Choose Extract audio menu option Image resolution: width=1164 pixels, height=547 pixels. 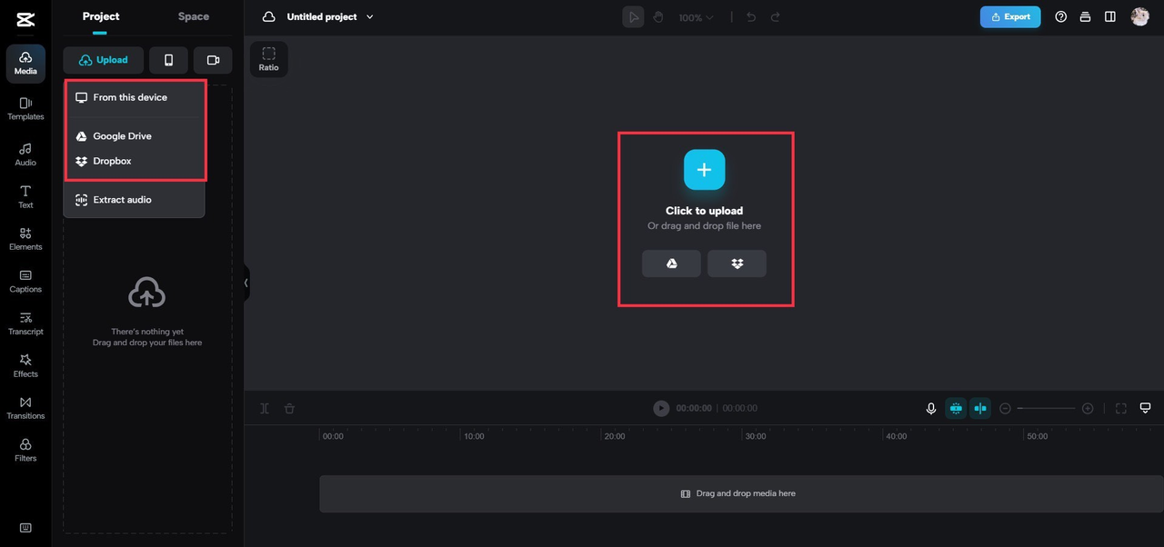(x=135, y=200)
